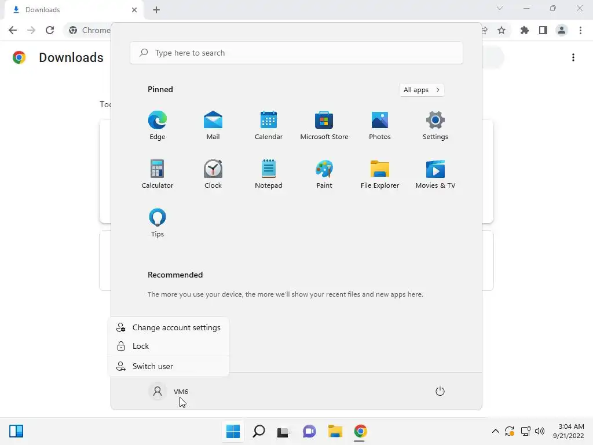Launch the Photos app

(380, 126)
